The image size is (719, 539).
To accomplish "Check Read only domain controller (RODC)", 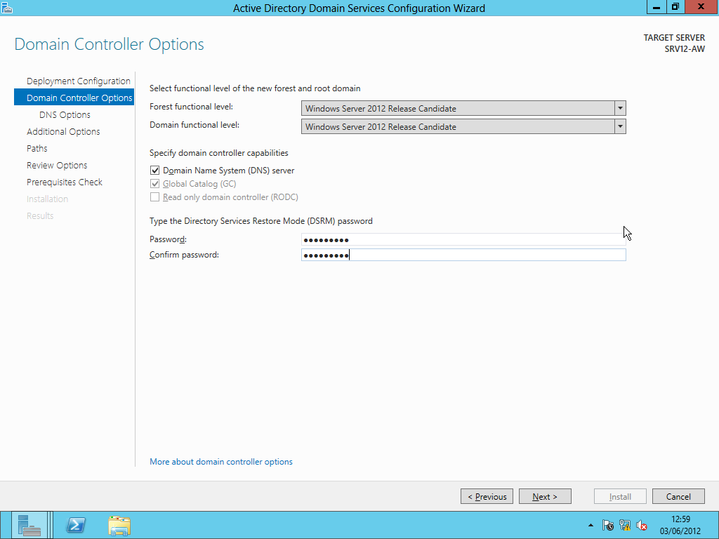I will click(x=155, y=197).
